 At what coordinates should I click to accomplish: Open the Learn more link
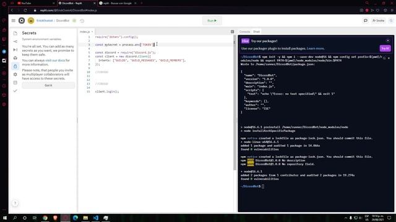(x=316, y=49)
